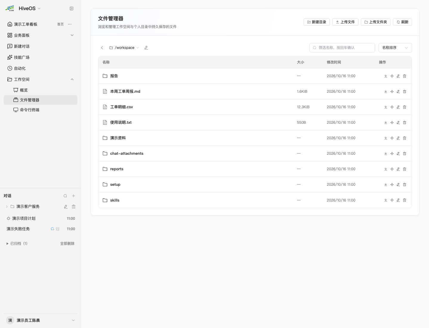Viewport: 429px width, 328px height.
Task: Delete the 演示客户服务 conversation folder
Action: tap(74, 207)
